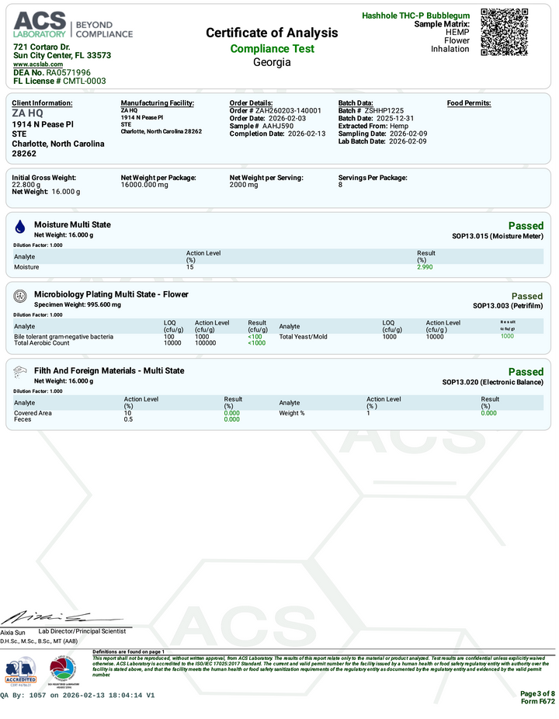Select Completion Date 2026-02-13
Viewport: 559px width, 719px height.
click(277, 134)
